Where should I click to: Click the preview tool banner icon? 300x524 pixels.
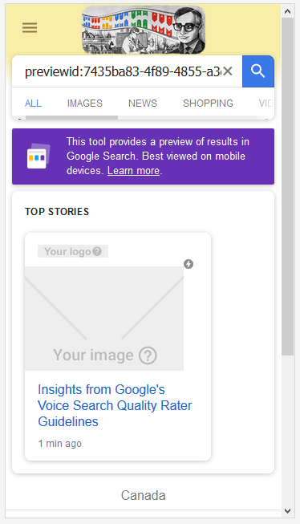click(39, 156)
